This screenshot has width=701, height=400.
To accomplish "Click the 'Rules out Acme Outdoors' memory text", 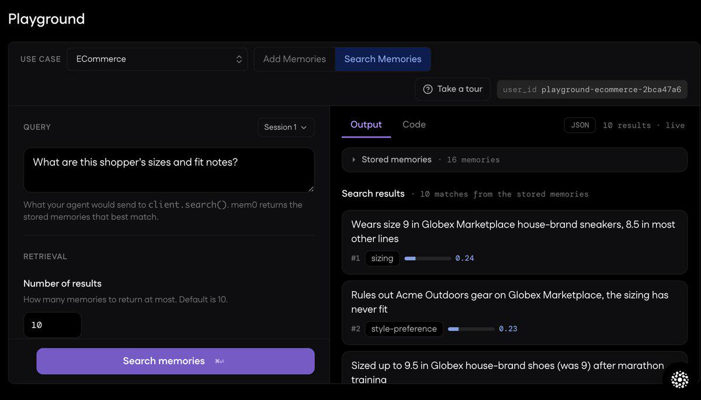I will pyautogui.click(x=509, y=302).
